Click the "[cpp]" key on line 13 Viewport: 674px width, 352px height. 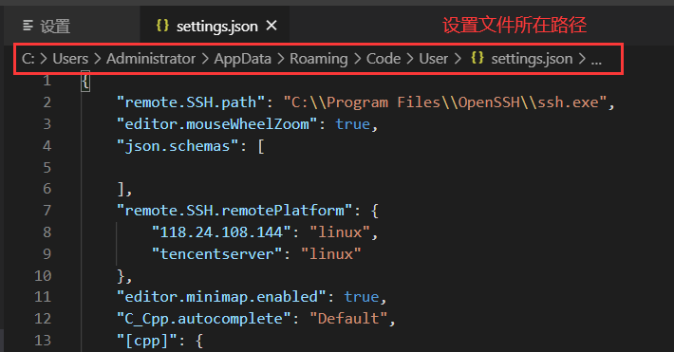(x=146, y=341)
